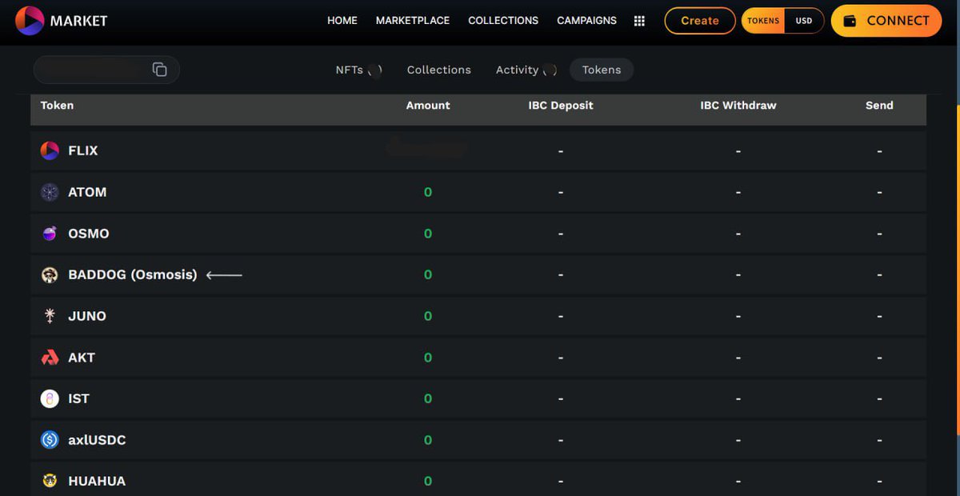
Task: Click the Token column header
Action: tap(57, 106)
